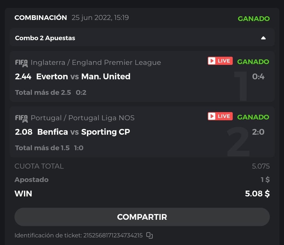284x245 pixels.
Task: Click FIFA gamepad icon for Liga NOS
Action: (21, 118)
